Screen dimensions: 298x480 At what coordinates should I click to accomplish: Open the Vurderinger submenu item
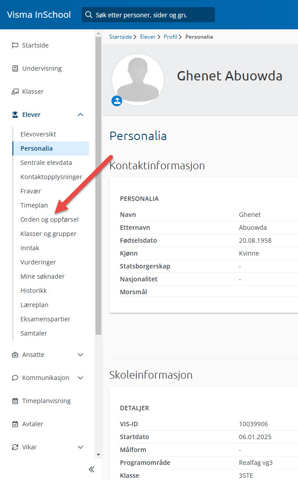point(38,262)
